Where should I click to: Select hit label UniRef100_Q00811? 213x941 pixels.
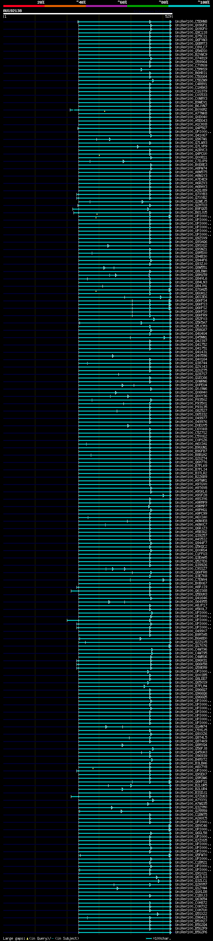pyautogui.click(x=191, y=158)
